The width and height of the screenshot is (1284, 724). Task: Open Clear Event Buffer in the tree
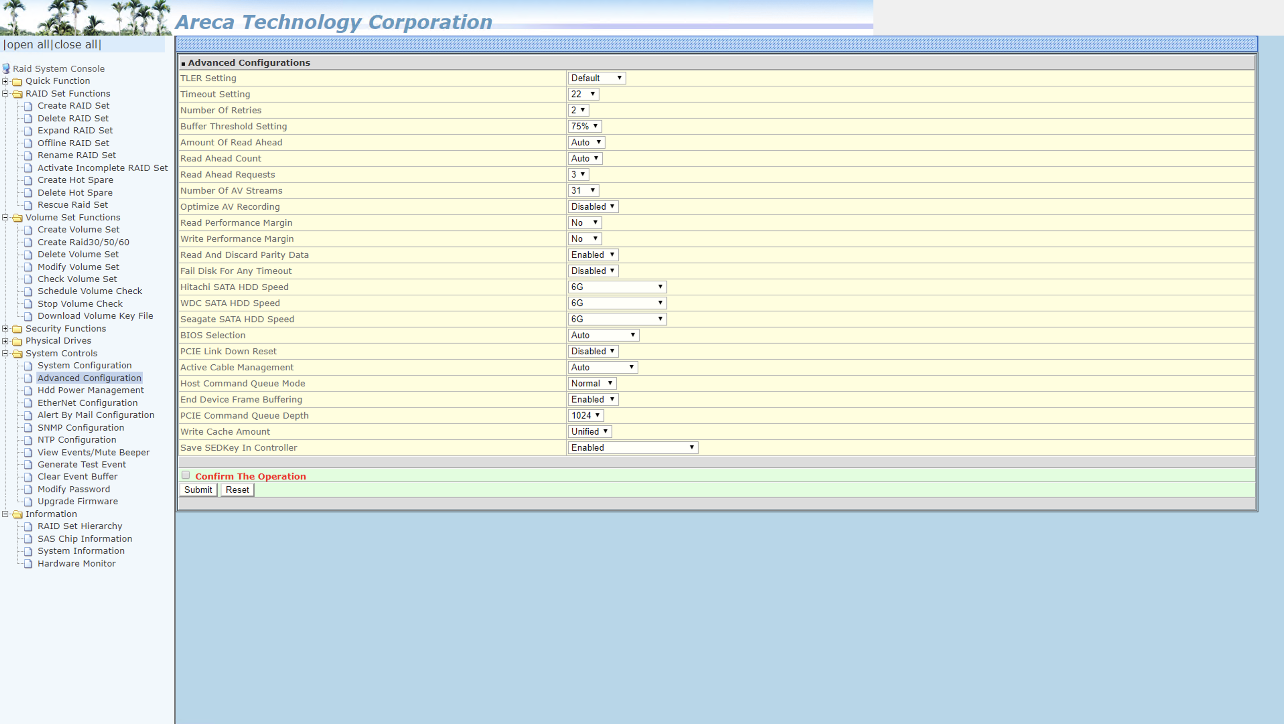point(78,477)
